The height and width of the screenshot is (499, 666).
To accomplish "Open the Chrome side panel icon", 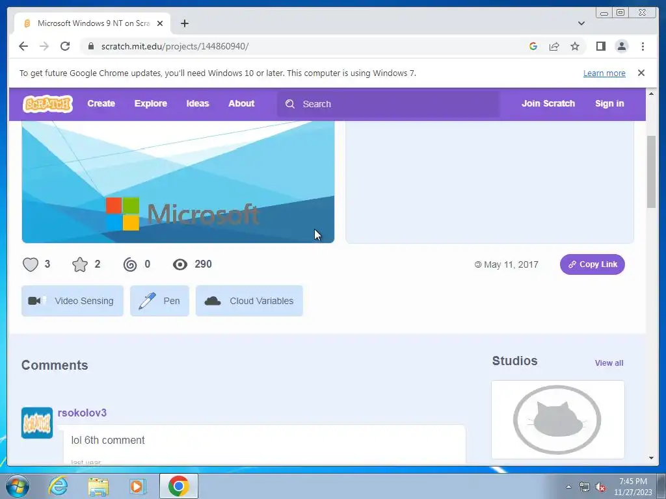I will pyautogui.click(x=600, y=46).
